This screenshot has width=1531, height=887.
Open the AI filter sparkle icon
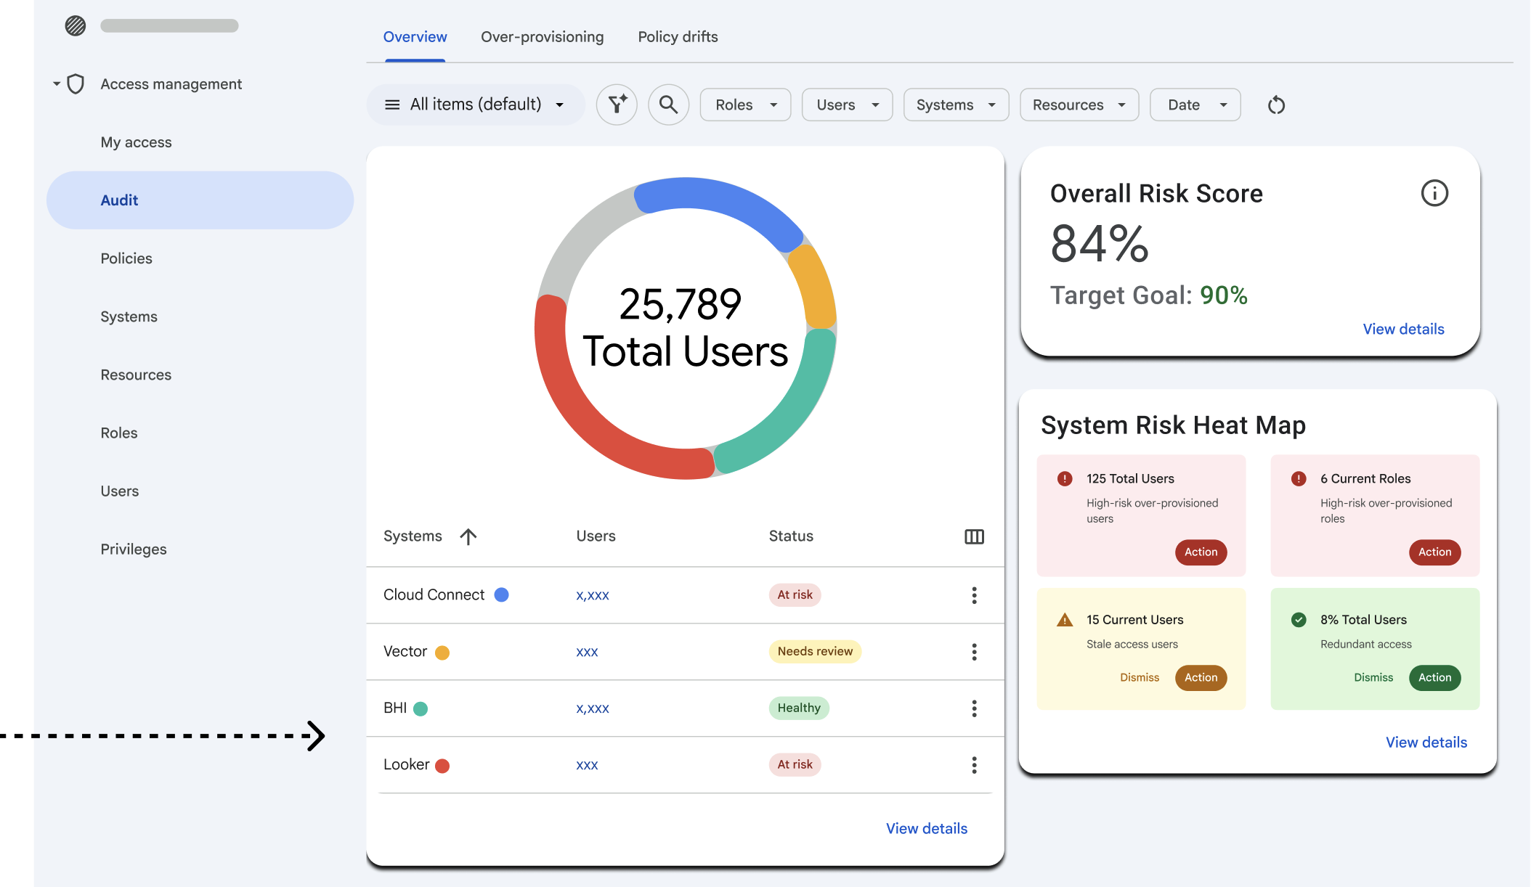coord(617,105)
